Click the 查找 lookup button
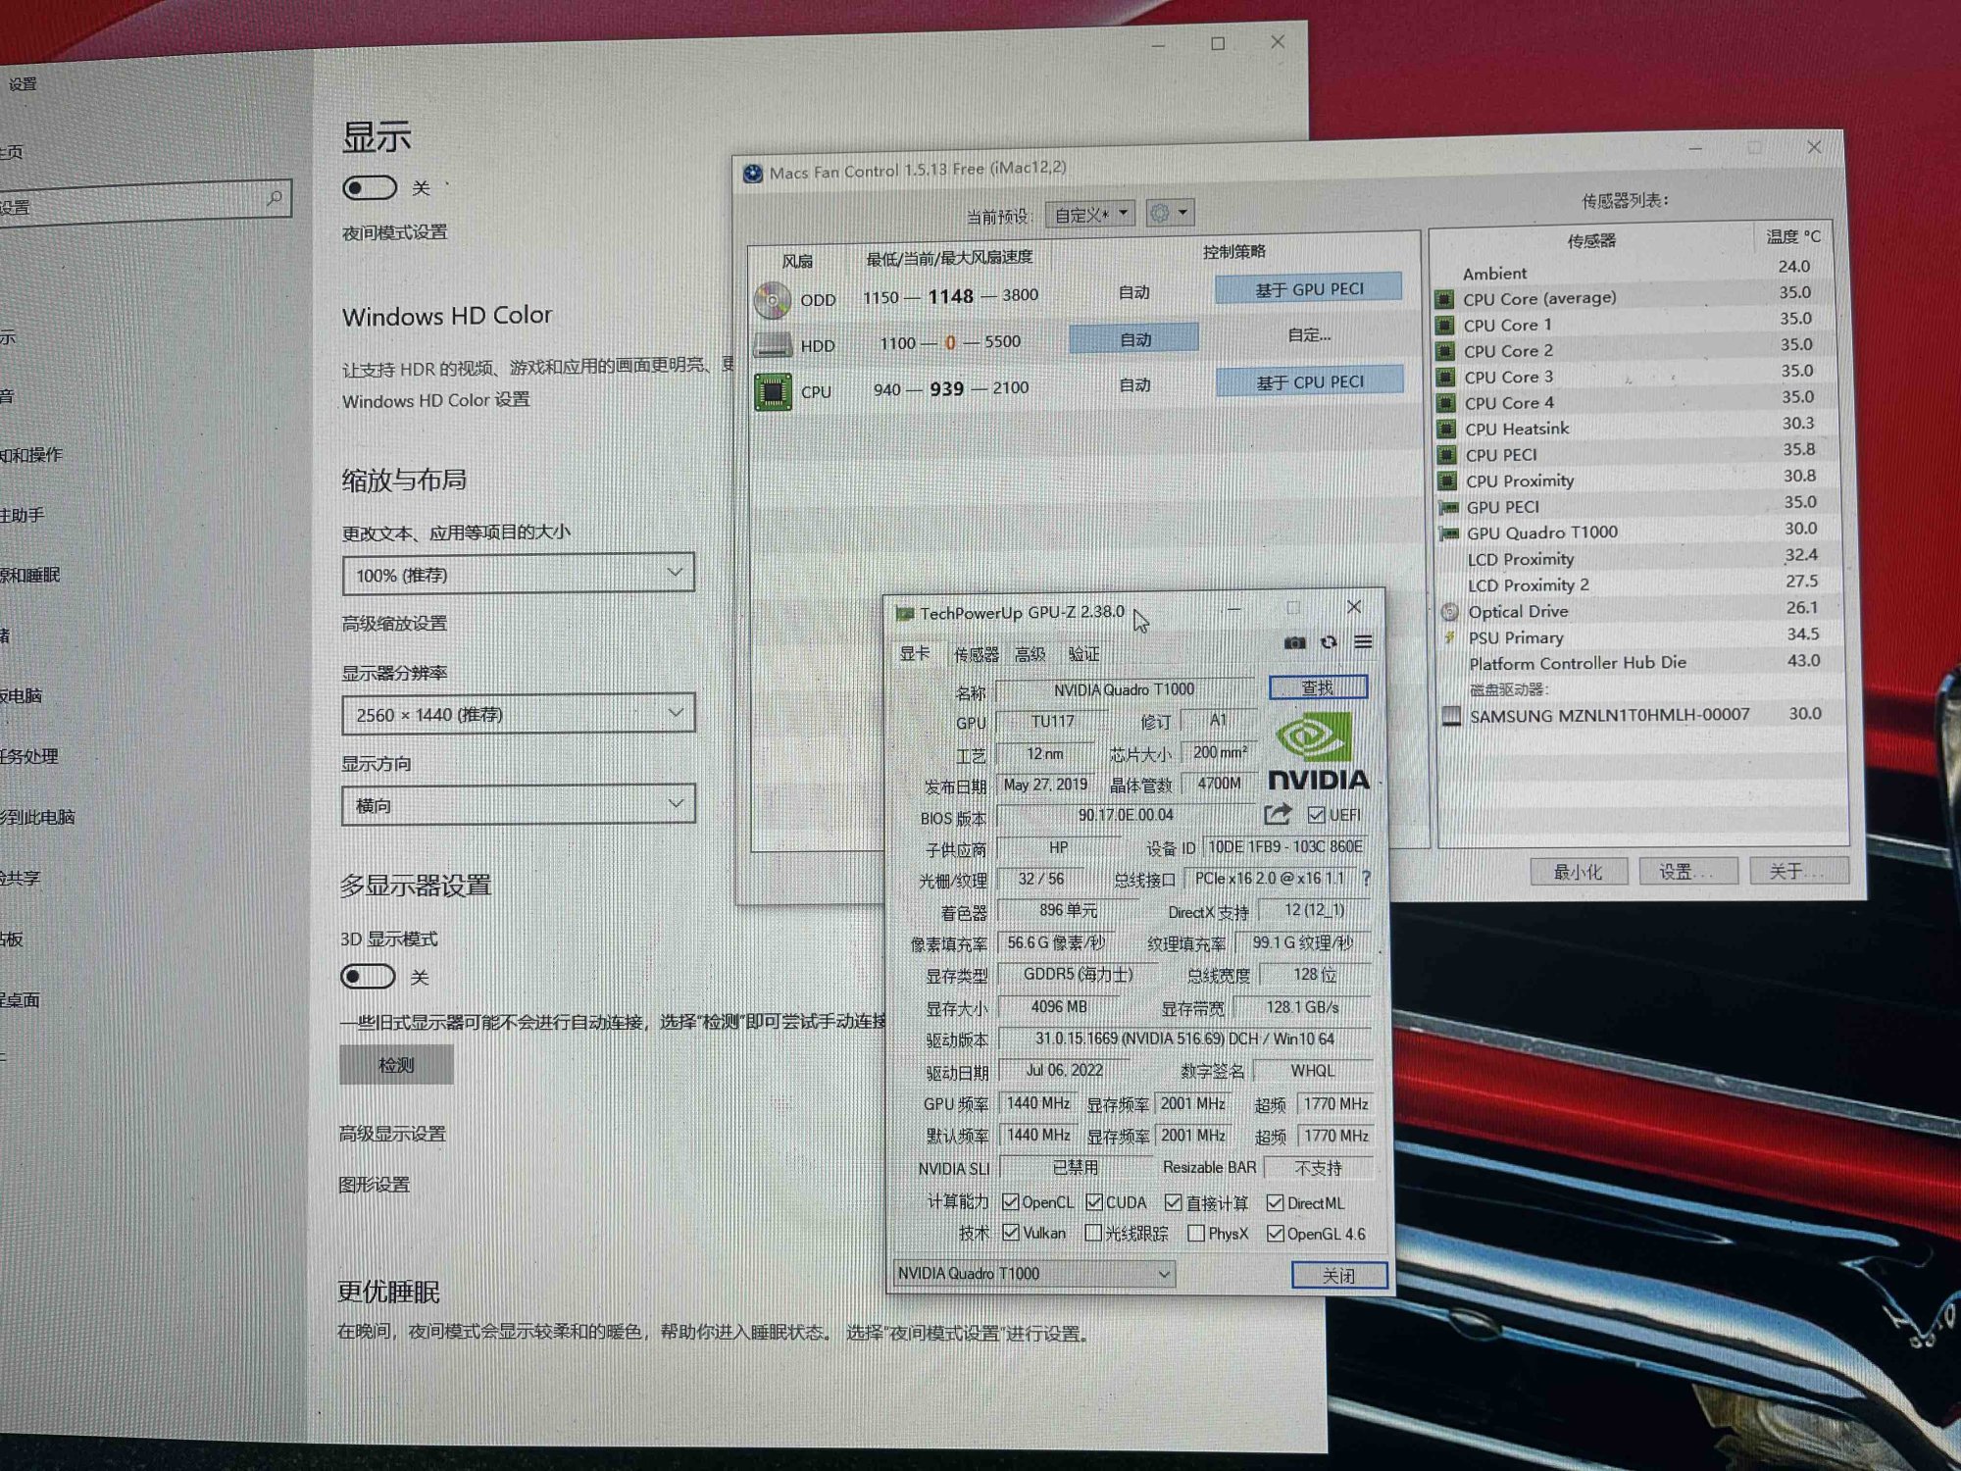 point(1317,687)
